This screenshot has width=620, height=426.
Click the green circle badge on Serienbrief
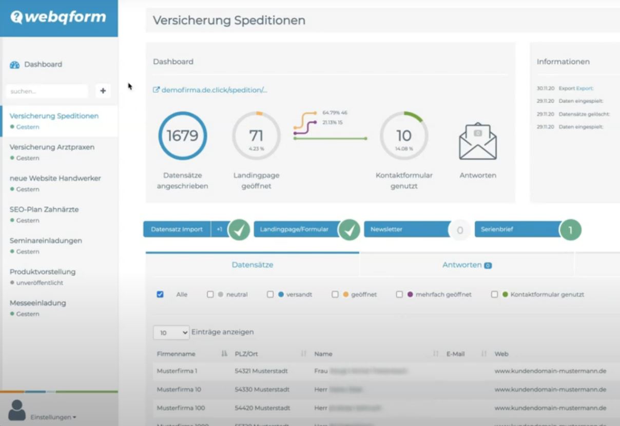(570, 230)
